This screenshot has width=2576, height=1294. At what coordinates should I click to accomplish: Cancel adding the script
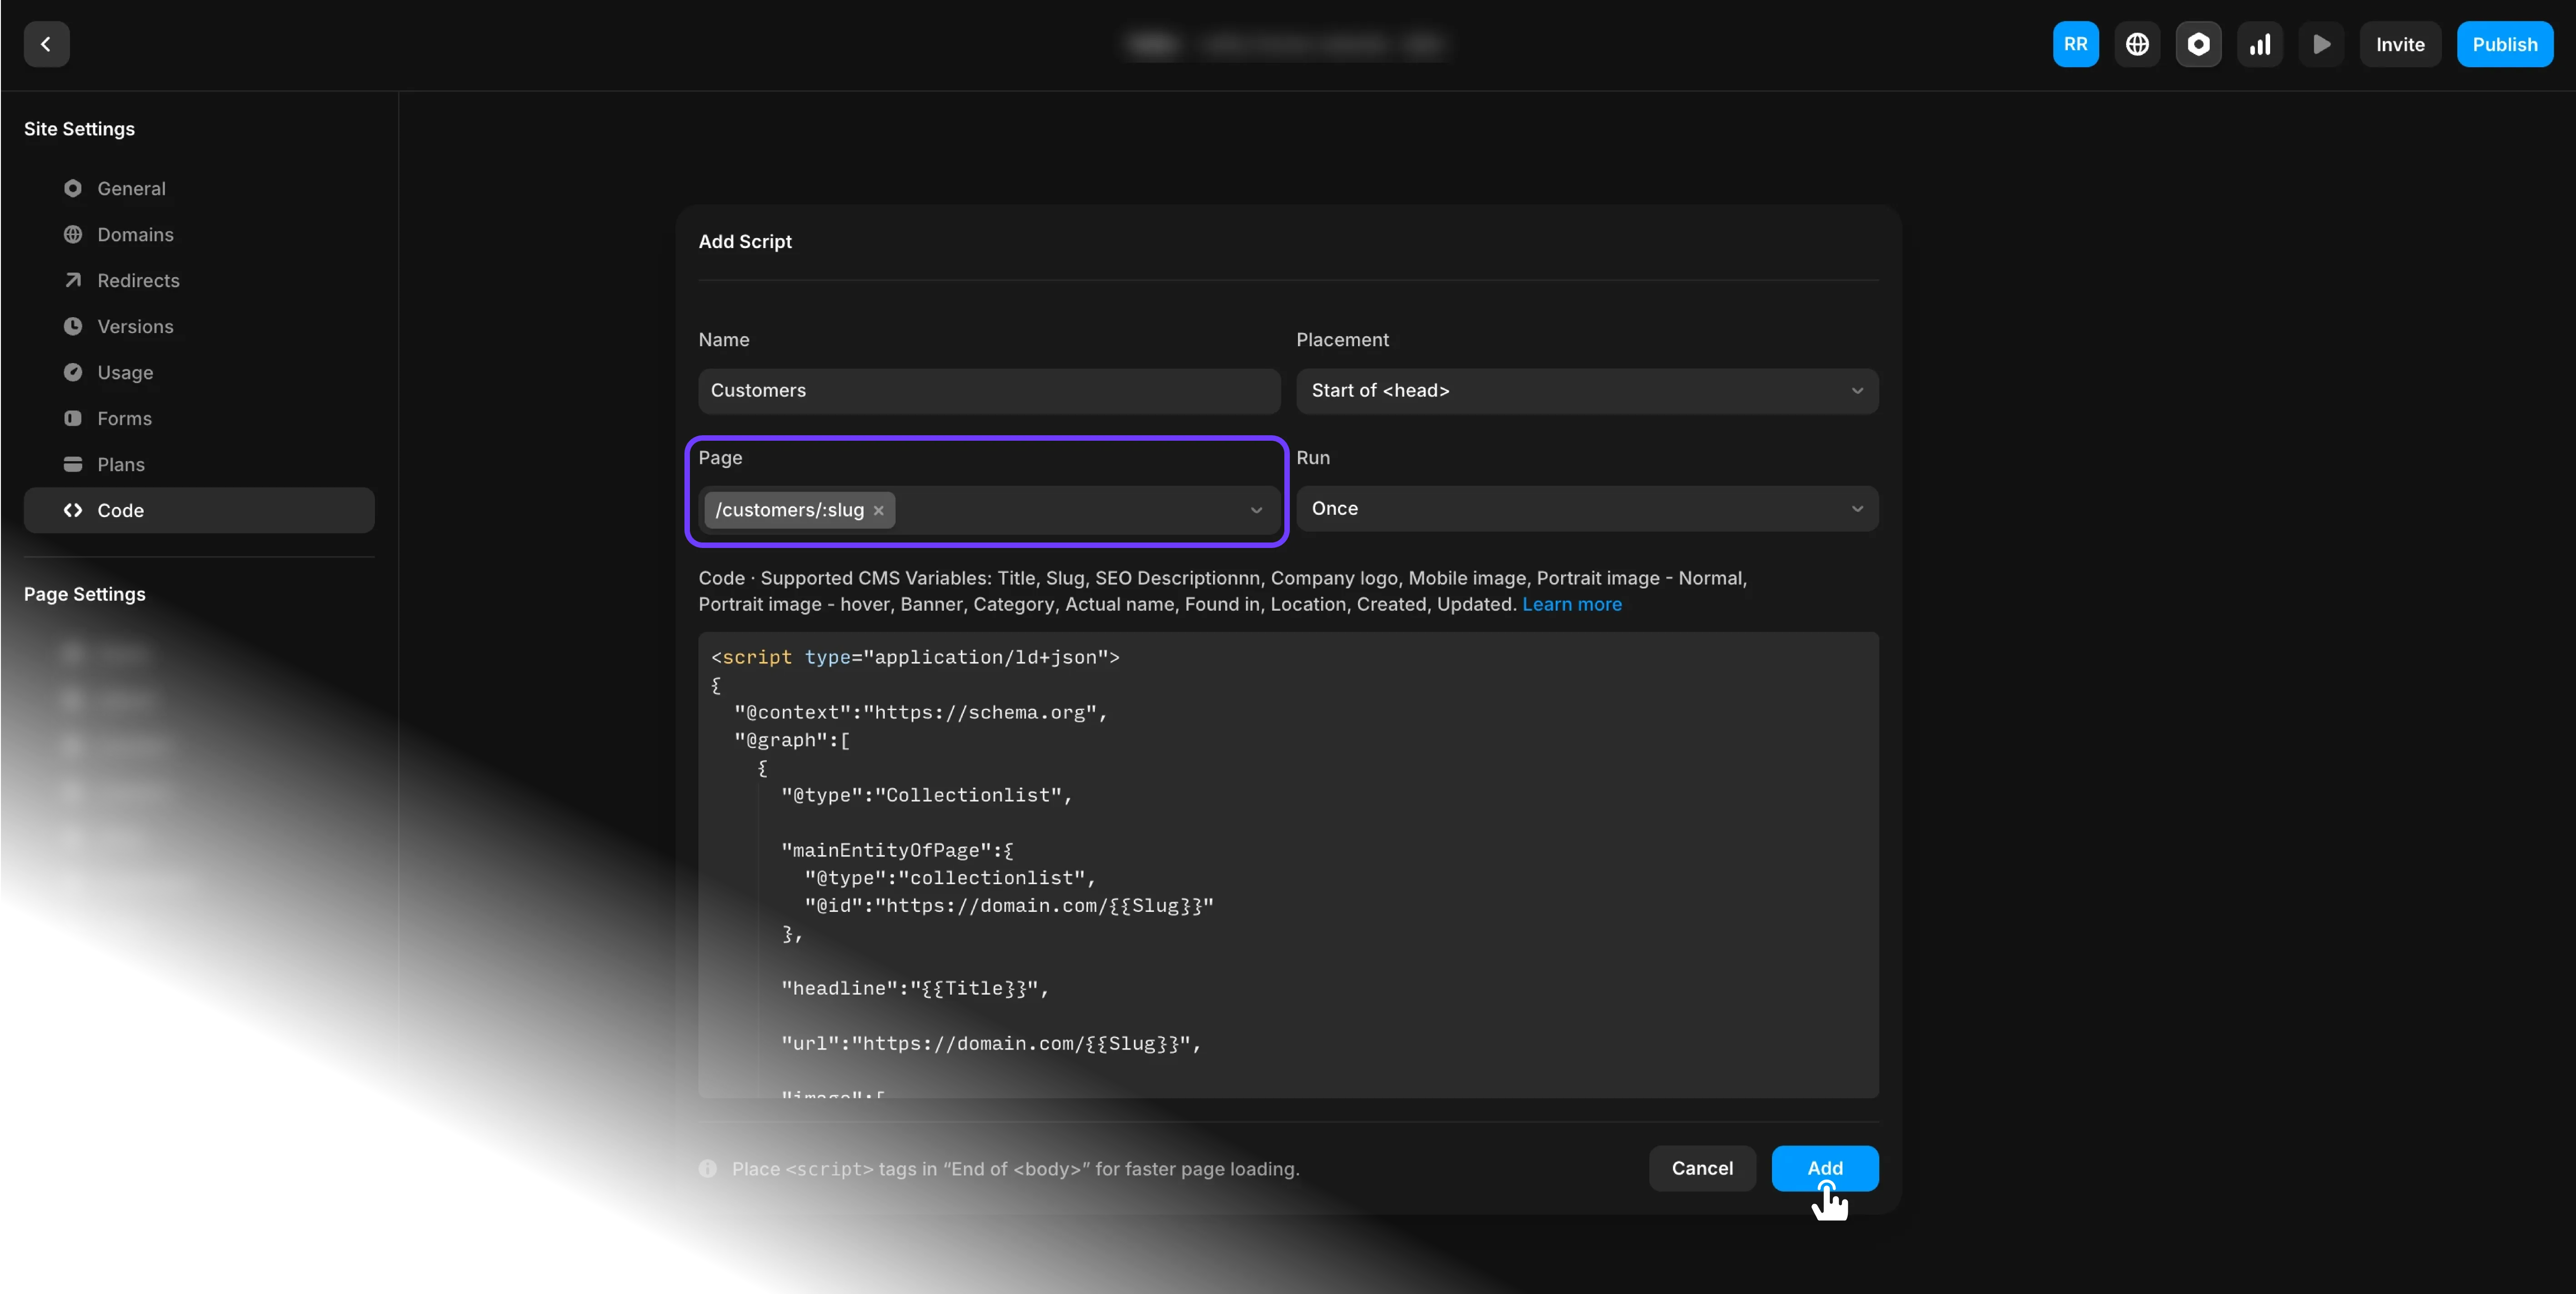coord(1702,1168)
